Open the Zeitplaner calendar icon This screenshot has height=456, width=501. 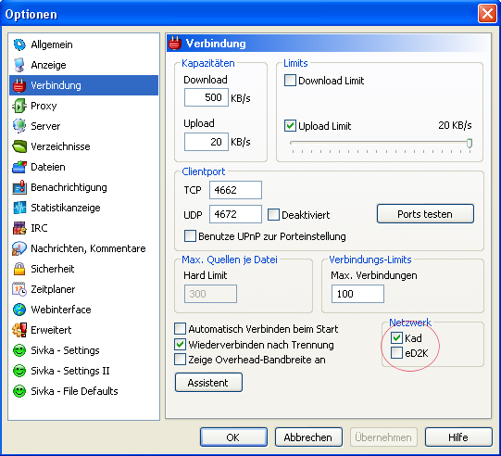click(x=19, y=289)
